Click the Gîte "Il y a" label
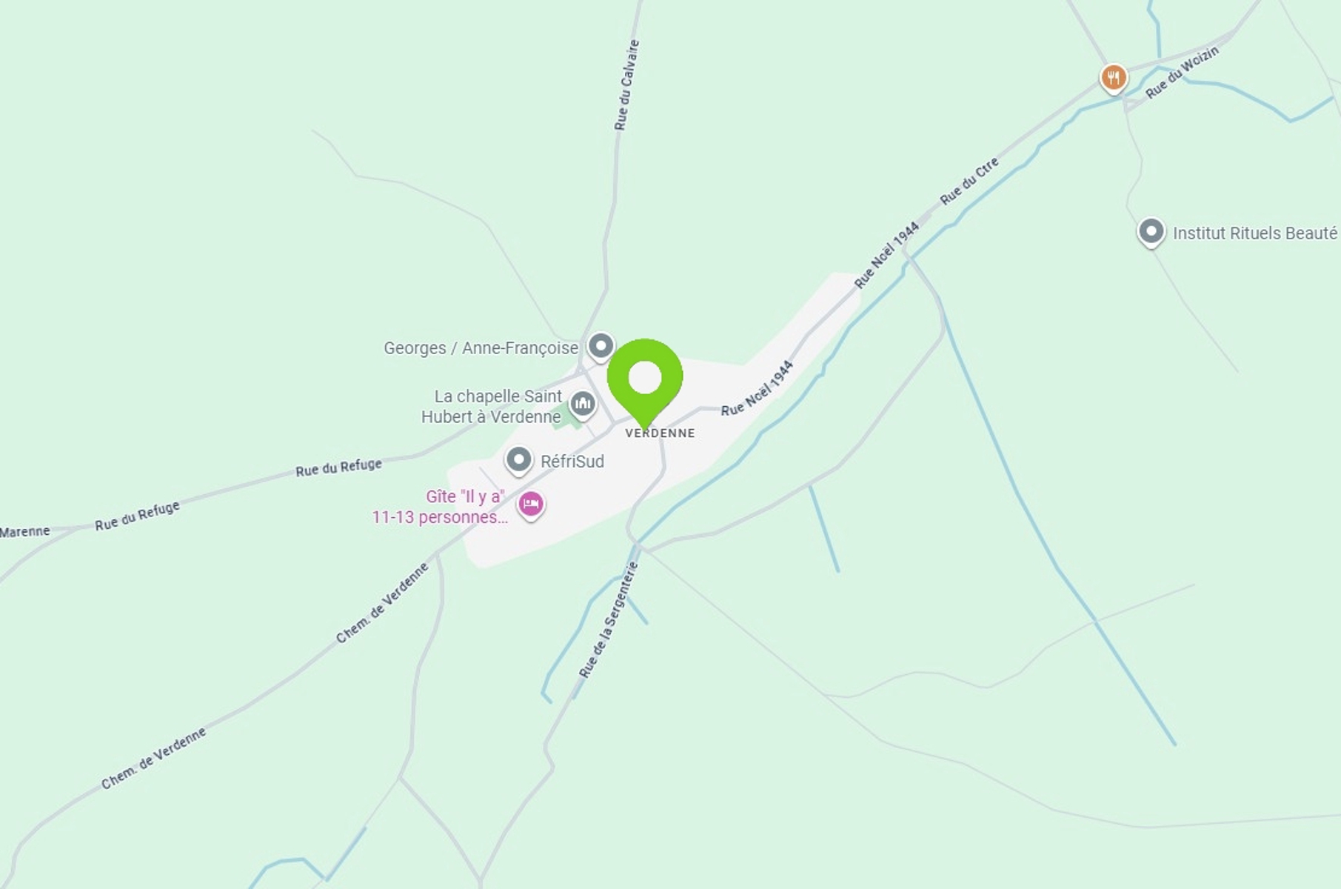The height and width of the screenshot is (889, 1341). 440,507
